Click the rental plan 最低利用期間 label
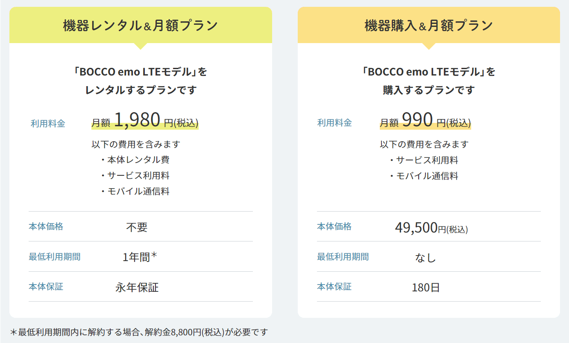Image resolution: width=569 pixels, height=343 pixels. coord(54,257)
